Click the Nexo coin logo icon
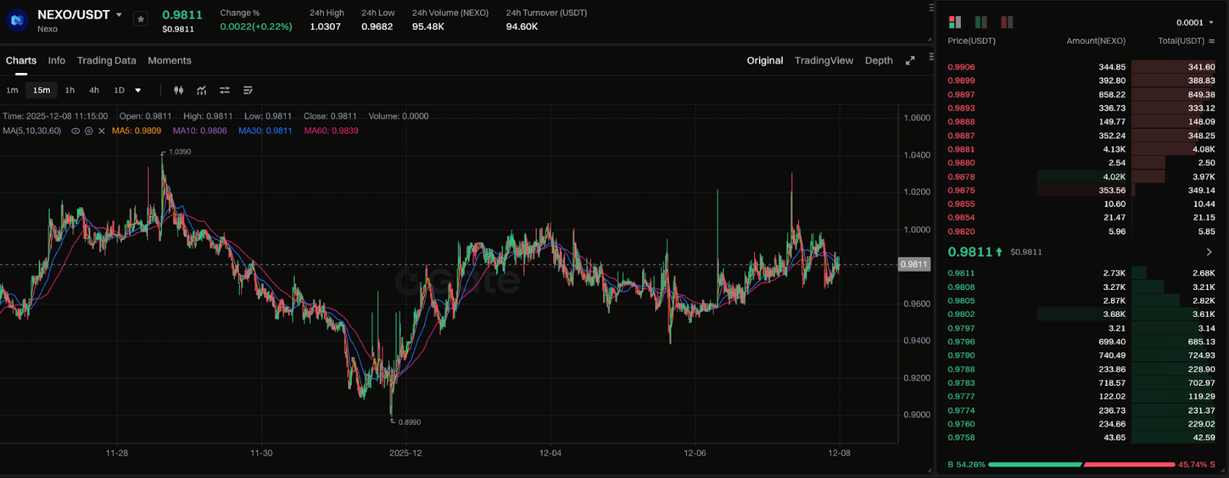This screenshot has width=1229, height=478. click(x=17, y=20)
